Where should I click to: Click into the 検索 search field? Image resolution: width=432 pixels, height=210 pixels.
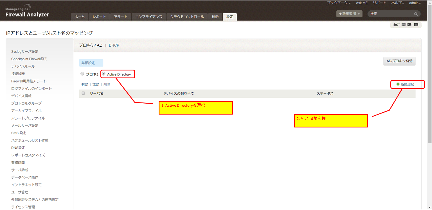(x=391, y=14)
